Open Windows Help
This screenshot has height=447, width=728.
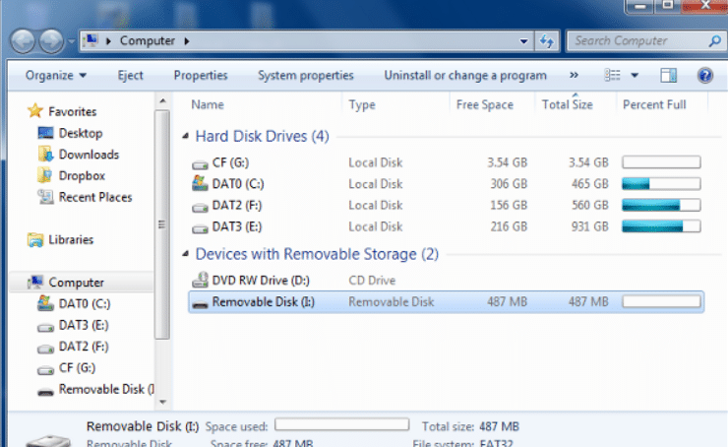pyautogui.click(x=704, y=75)
